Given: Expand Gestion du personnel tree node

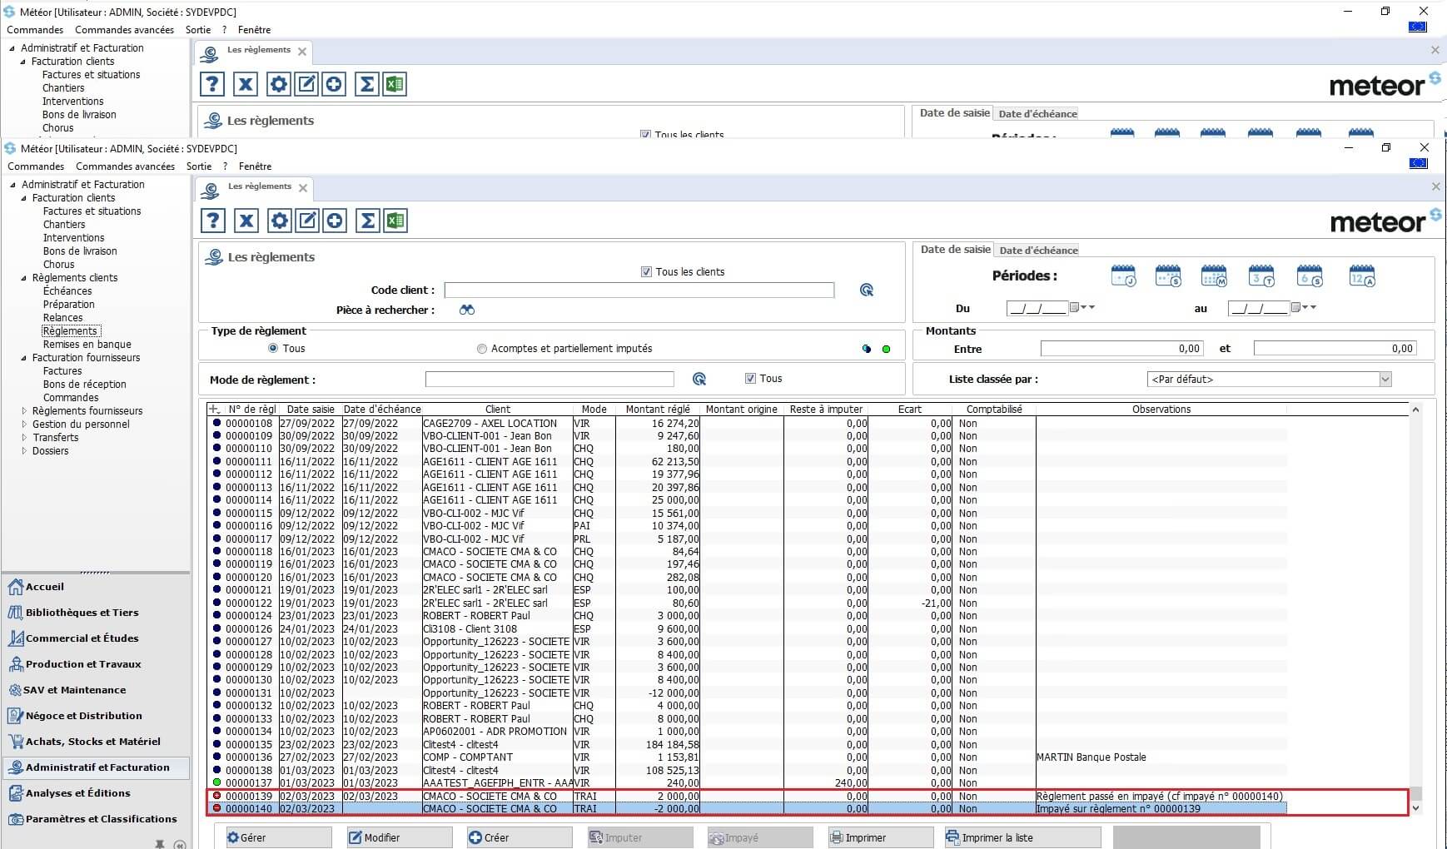Looking at the screenshot, I should tap(24, 424).
